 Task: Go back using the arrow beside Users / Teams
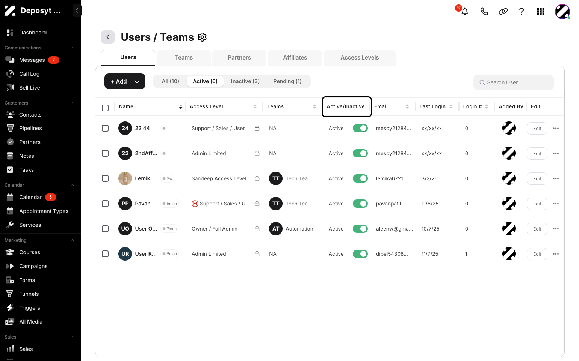click(x=108, y=37)
